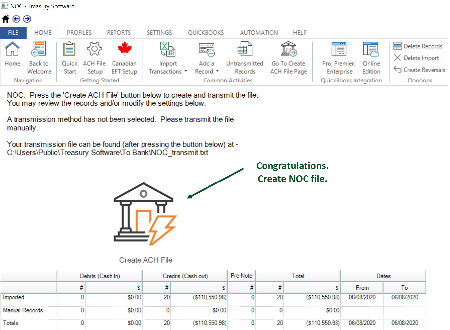Click the Dates column header

tap(383, 276)
